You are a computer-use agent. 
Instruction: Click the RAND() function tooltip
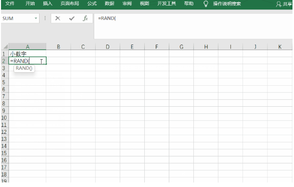pos(24,68)
